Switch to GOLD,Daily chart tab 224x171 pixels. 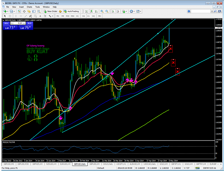tap(108, 164)
